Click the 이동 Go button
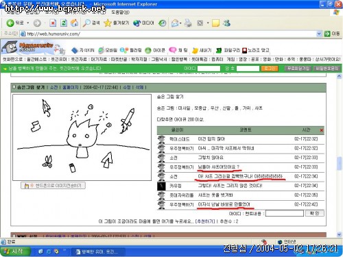 (x=332, y=34)
